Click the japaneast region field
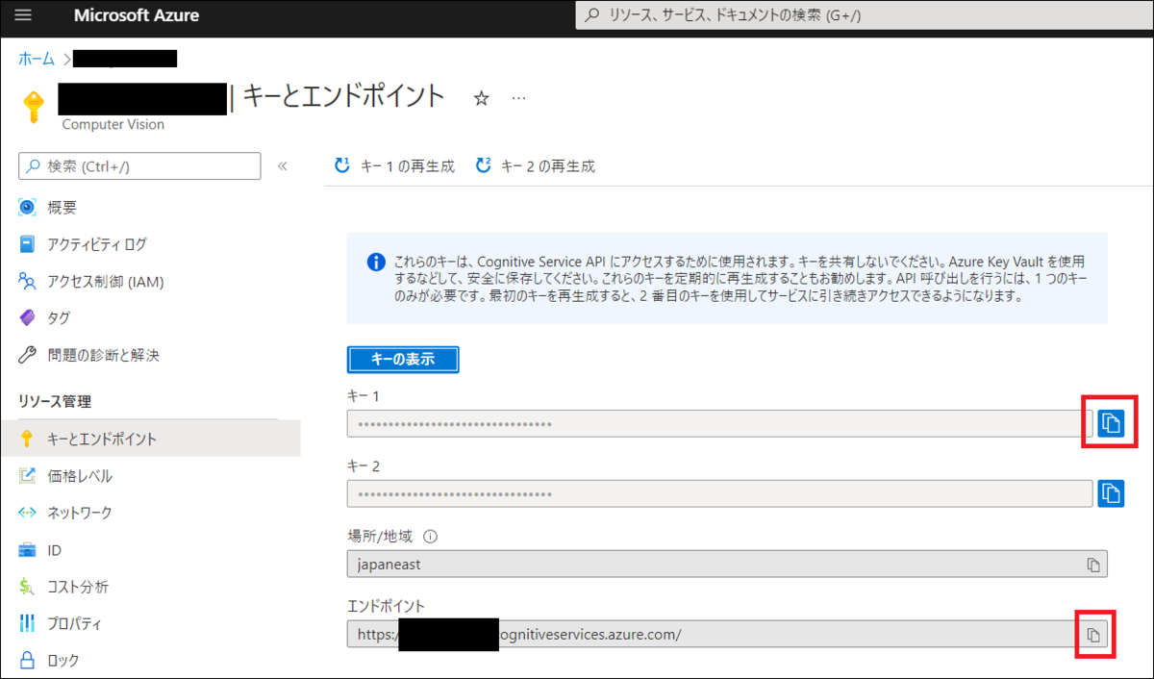Screen dimensions: 1154x679 click(x=727, y=564)
